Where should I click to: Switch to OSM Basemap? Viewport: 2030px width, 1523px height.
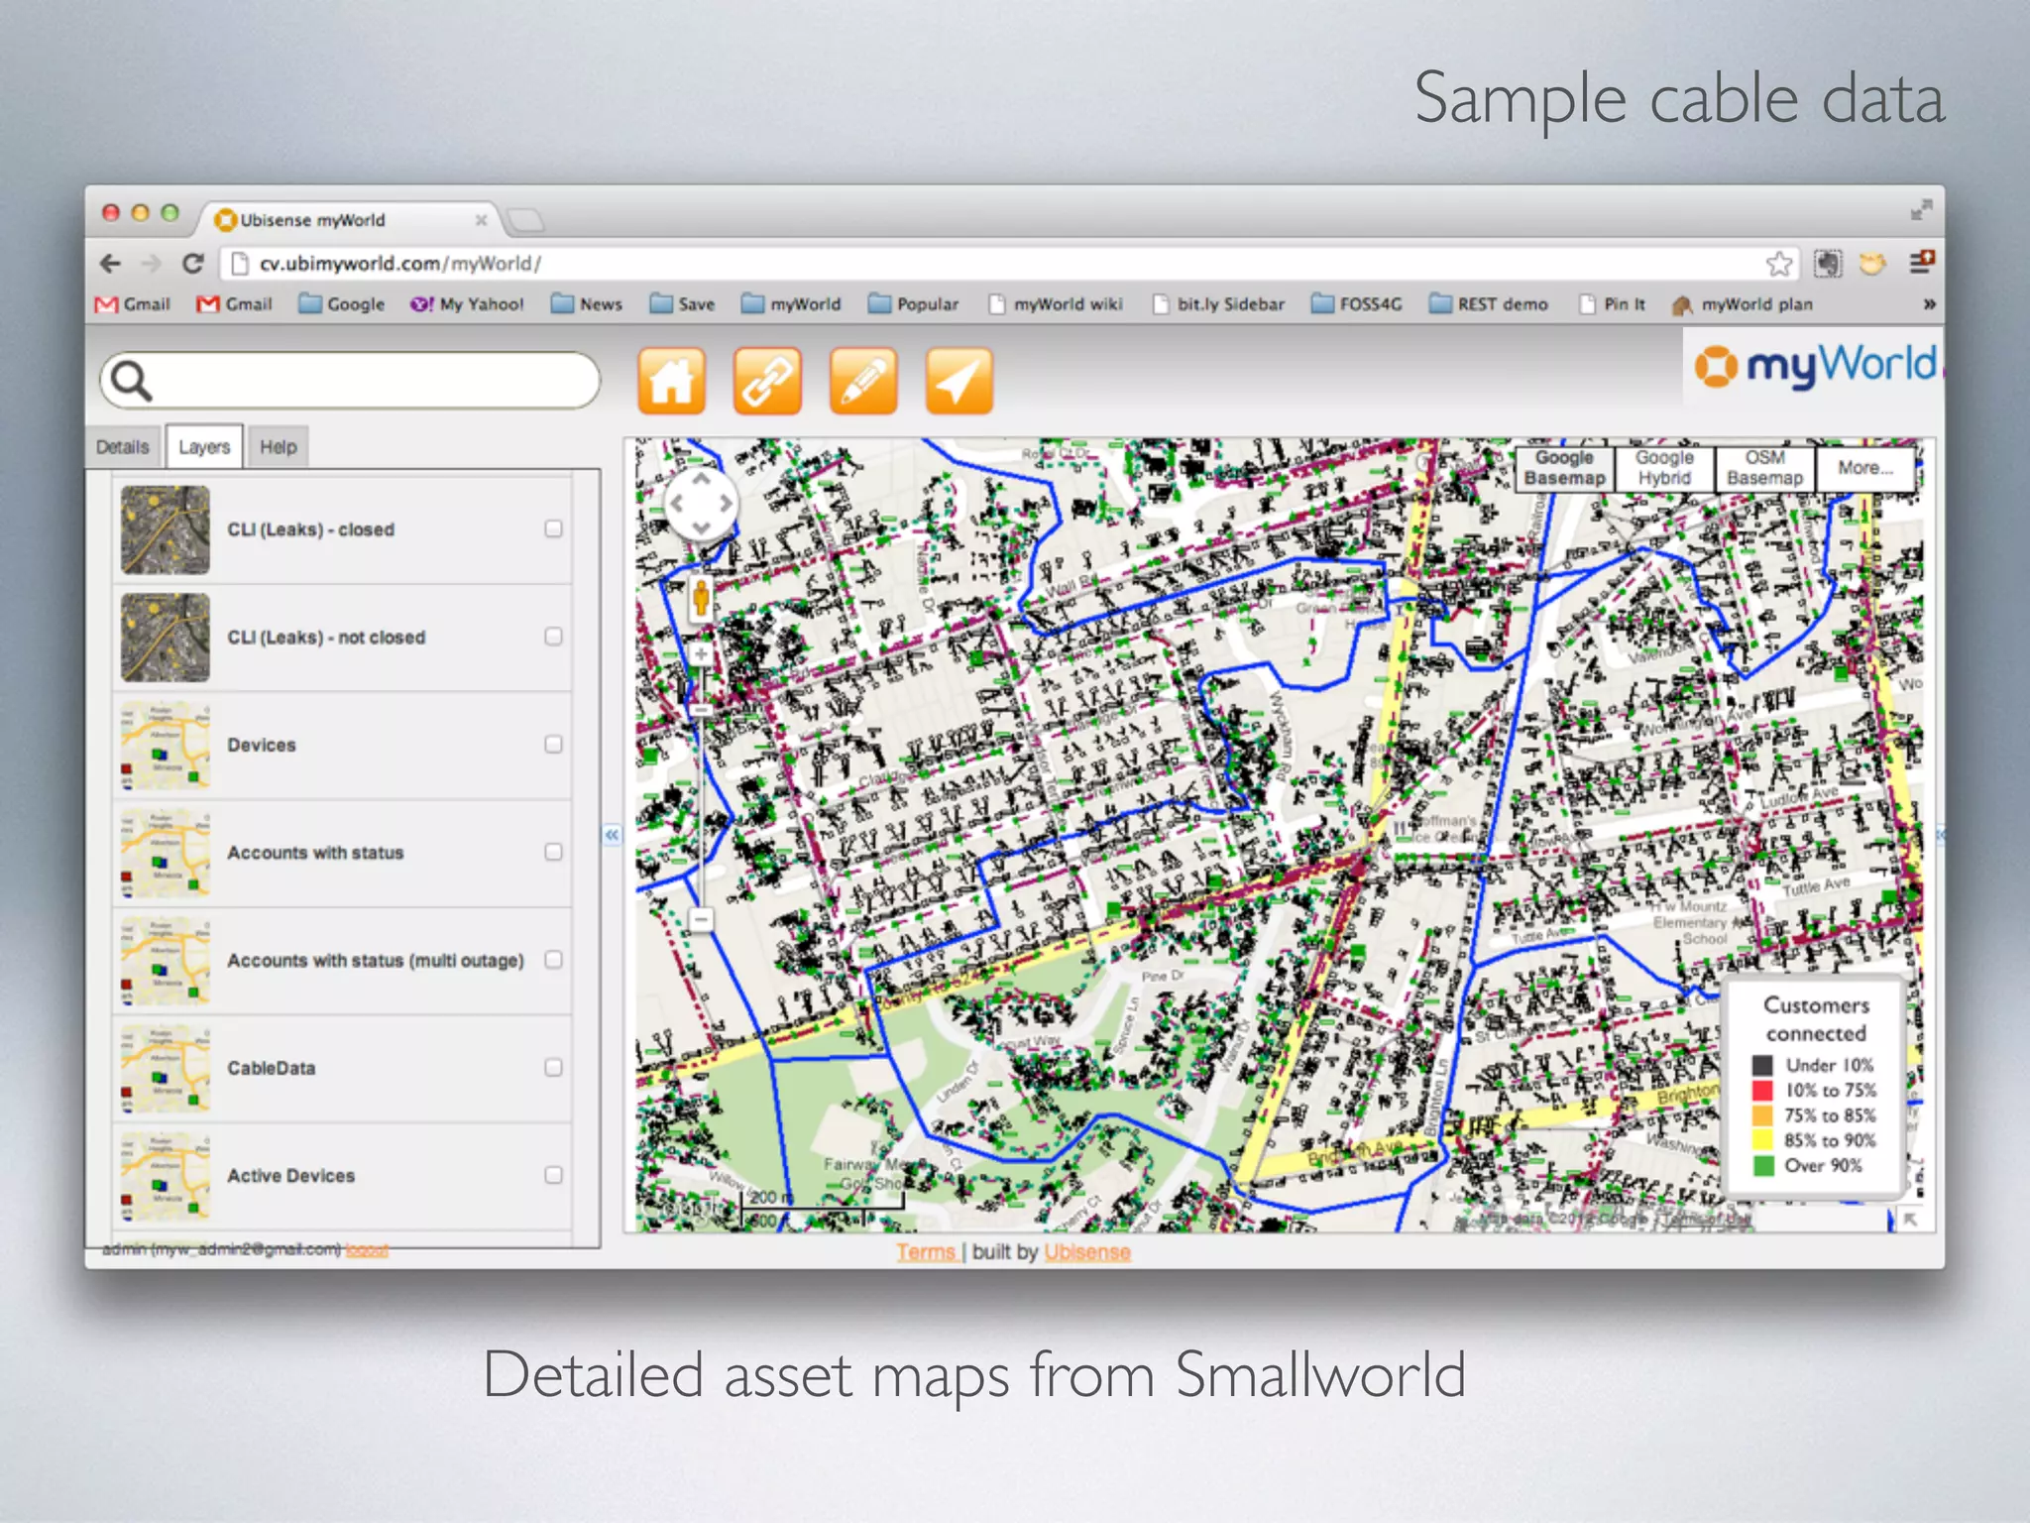click(1764, 468)
